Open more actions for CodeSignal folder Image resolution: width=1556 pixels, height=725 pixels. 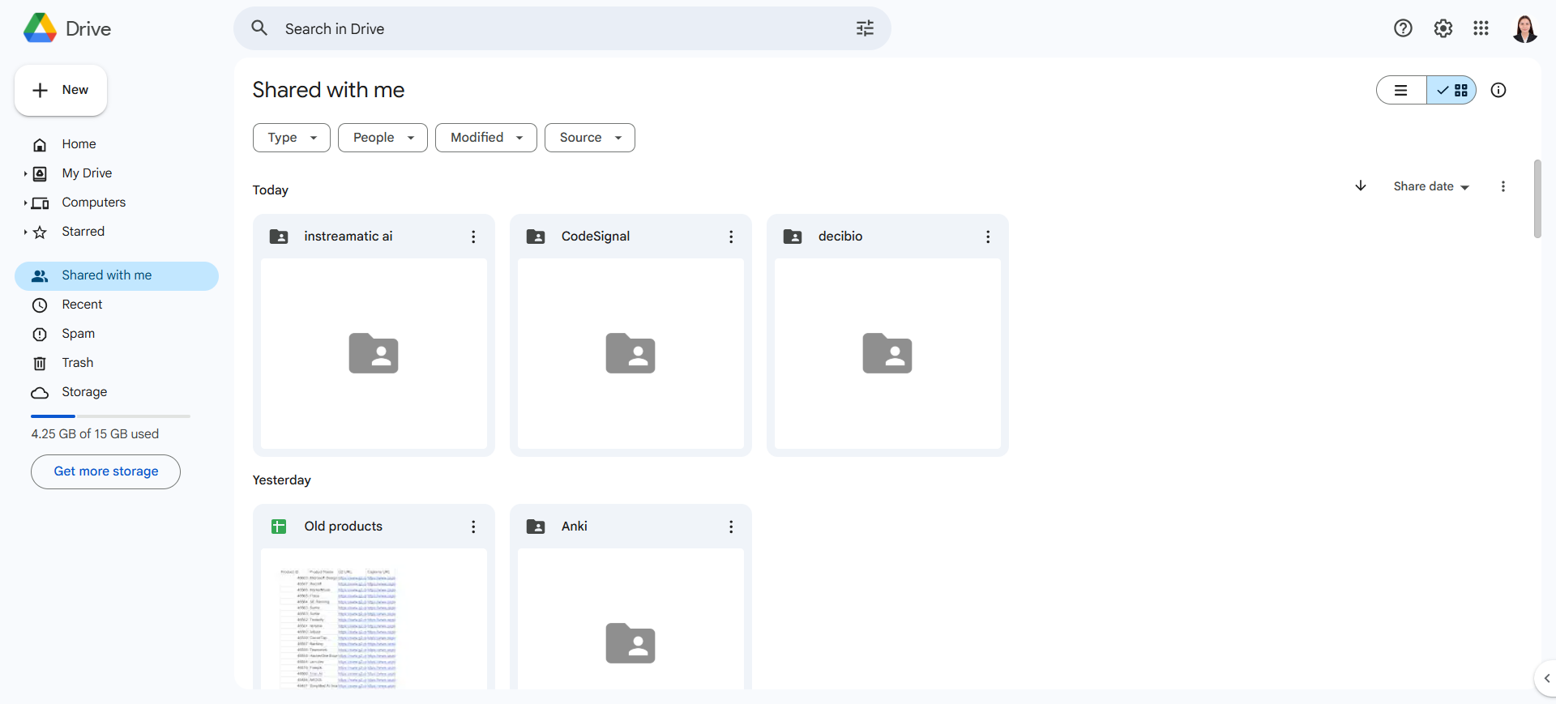pyautogui.click(x=730, y=237)
